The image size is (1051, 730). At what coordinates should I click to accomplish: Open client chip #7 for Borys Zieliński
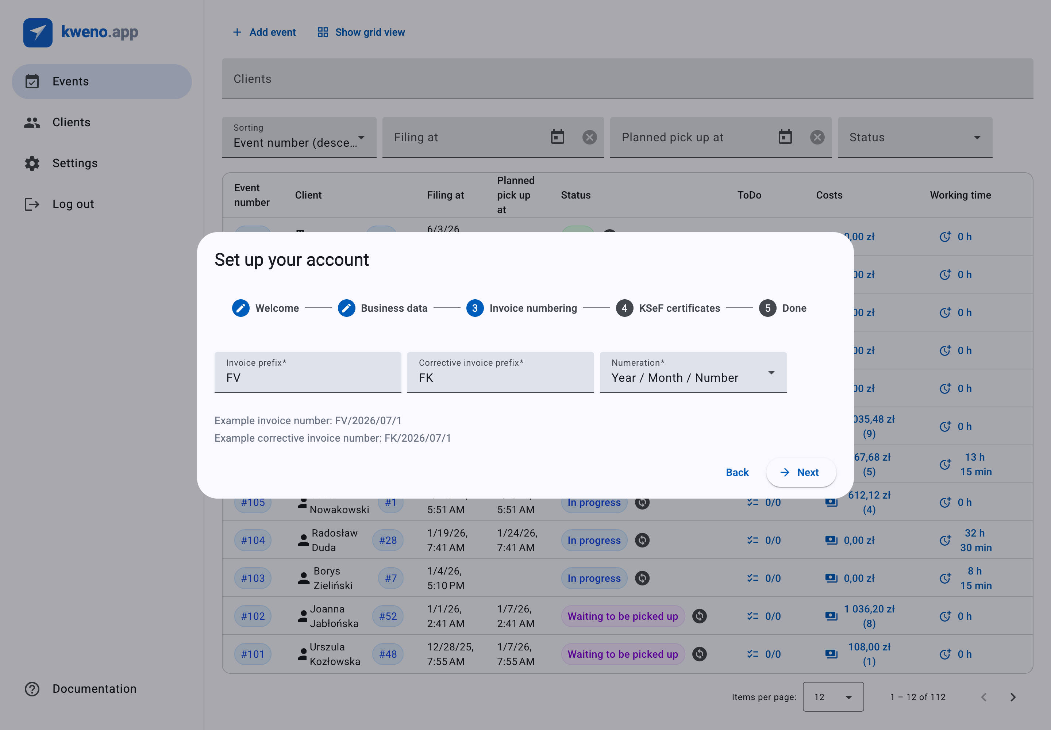[x=390, y=578]
